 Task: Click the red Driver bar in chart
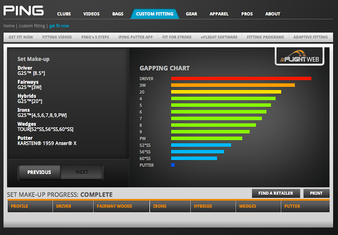(x=241, y=78)
